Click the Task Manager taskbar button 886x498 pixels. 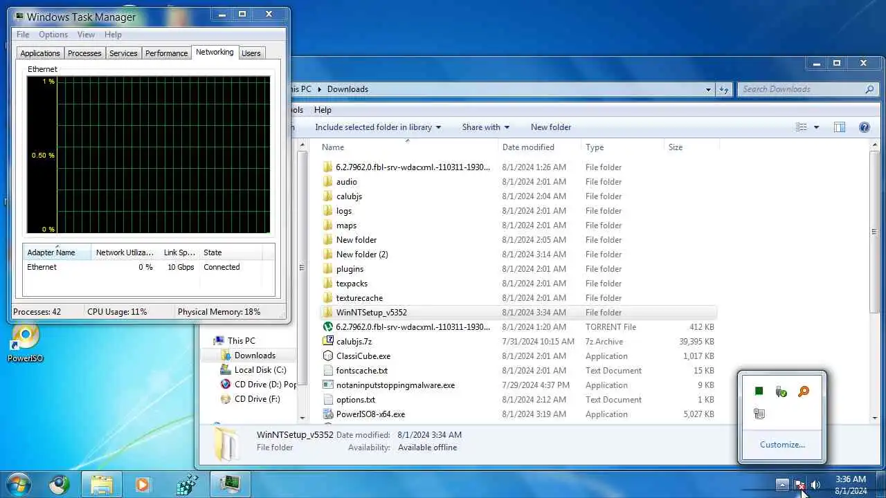(x=230, y=484)
